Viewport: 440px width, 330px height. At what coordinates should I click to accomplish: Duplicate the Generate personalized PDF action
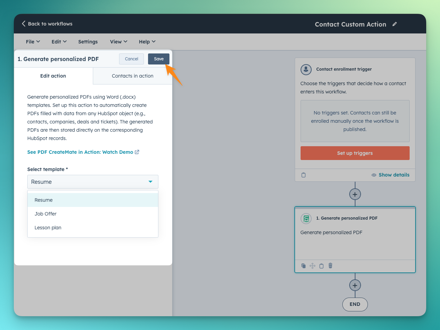coord(303,266)
